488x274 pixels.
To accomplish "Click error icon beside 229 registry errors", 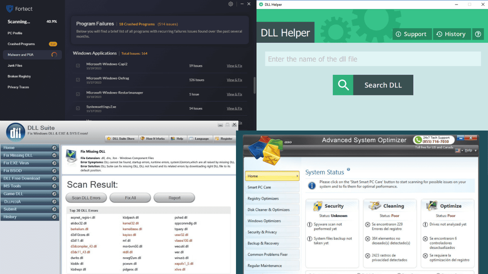I will coord(368,225).
